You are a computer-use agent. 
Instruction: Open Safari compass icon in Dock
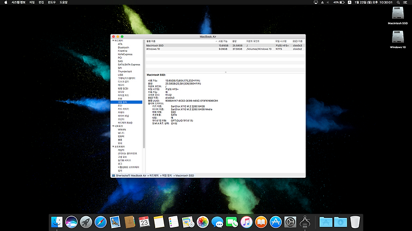pyautogui.click(x=101, y=222)
